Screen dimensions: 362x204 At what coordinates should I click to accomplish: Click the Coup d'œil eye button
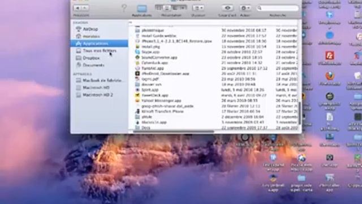(x=227, y=8)
